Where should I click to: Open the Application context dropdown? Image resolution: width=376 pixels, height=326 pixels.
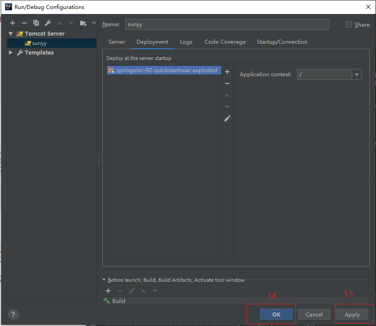click(x=357, y=75)
